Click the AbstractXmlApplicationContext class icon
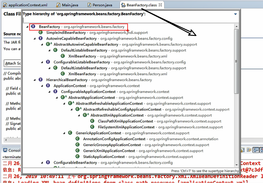This screenshot has height=183, width=263. (86, 115)
